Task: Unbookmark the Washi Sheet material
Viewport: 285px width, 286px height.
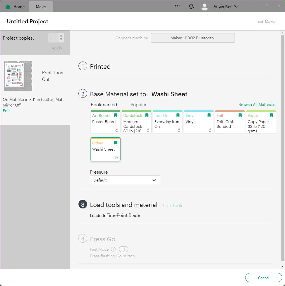Action: point(116,143)
